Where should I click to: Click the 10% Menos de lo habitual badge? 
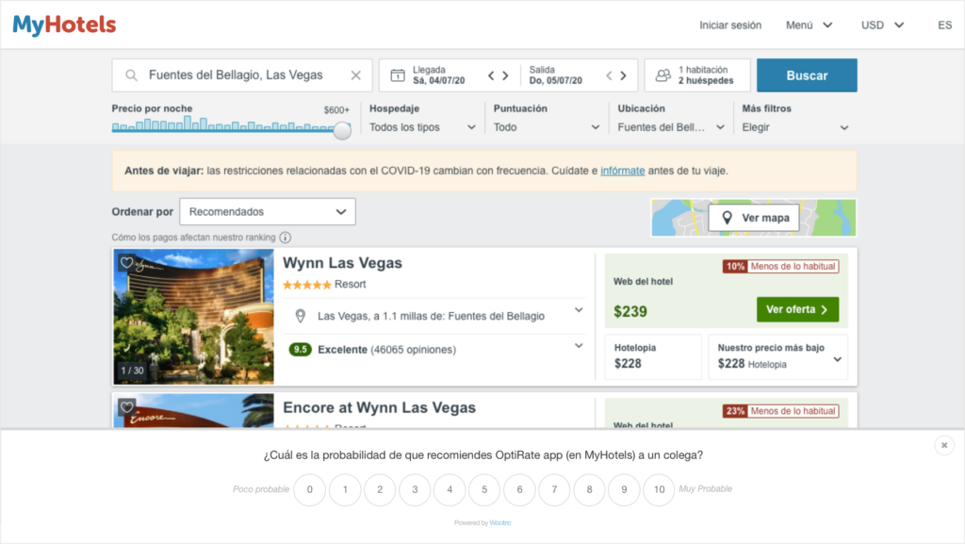[780, 267]
